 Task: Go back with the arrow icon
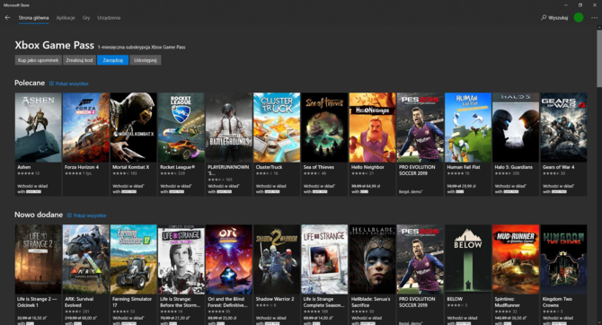click(x=7, y=18)
